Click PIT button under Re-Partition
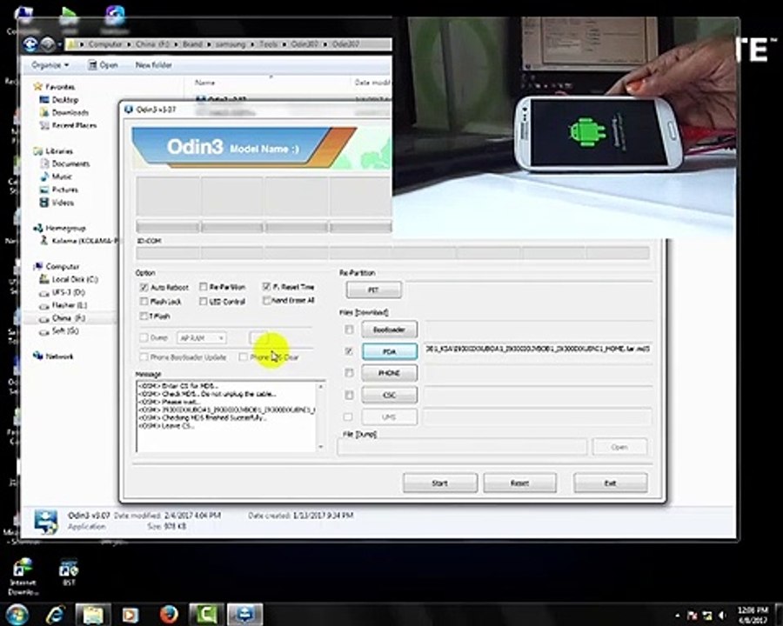The width and height of the screenshot is (783, 626). pos(373,290)
